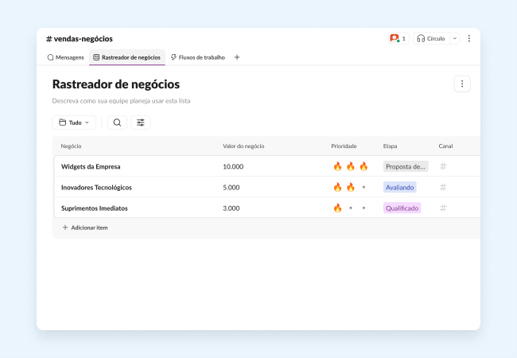The image size is (517, 358).
Task: Click the members avatar count icon
Action: click(x=397, y=38)
